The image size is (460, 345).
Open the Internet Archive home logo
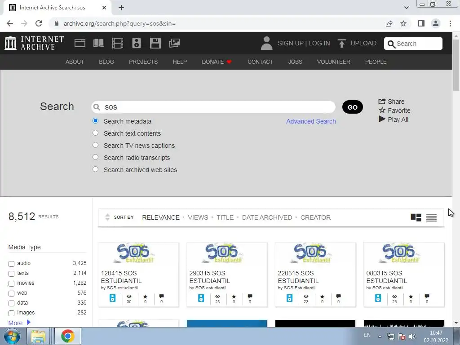point(34,43)
